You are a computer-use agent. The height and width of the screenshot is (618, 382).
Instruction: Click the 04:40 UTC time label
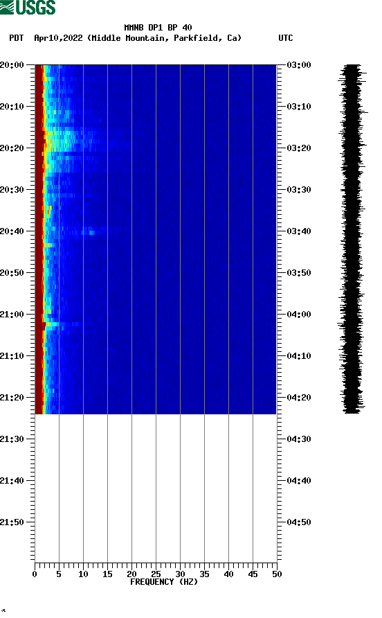[x=299, y=480]
